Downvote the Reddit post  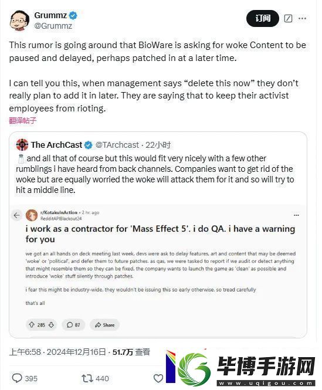(x=51, y=324)
